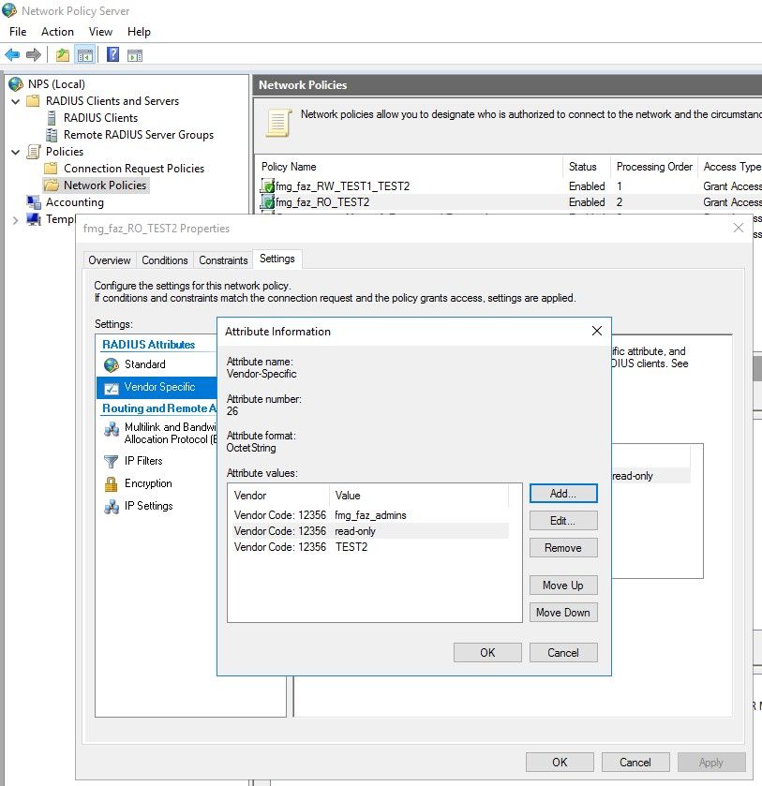
Task: Select Connection Request Policies in the tree
Action: click(133, 169)
